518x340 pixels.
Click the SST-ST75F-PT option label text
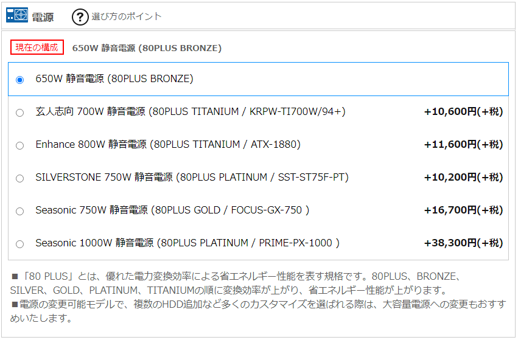tap(192, 178)
